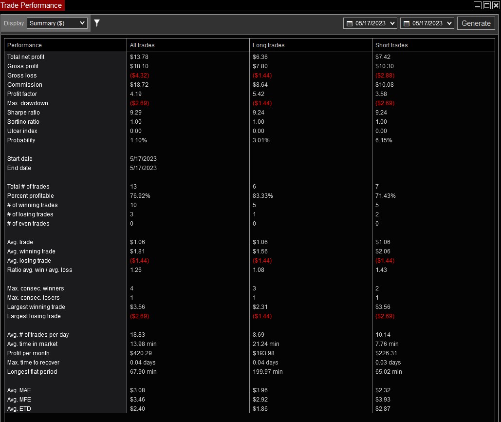
Task: Close the Trade Performance window
Action: [496, 5]
